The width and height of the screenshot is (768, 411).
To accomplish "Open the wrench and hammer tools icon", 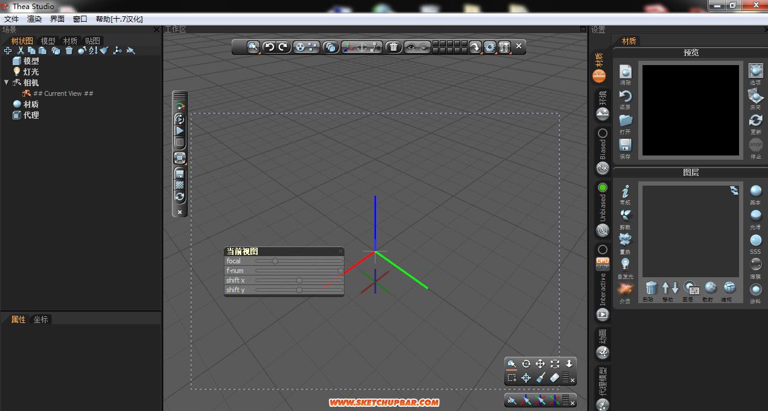I will [504, 46].
